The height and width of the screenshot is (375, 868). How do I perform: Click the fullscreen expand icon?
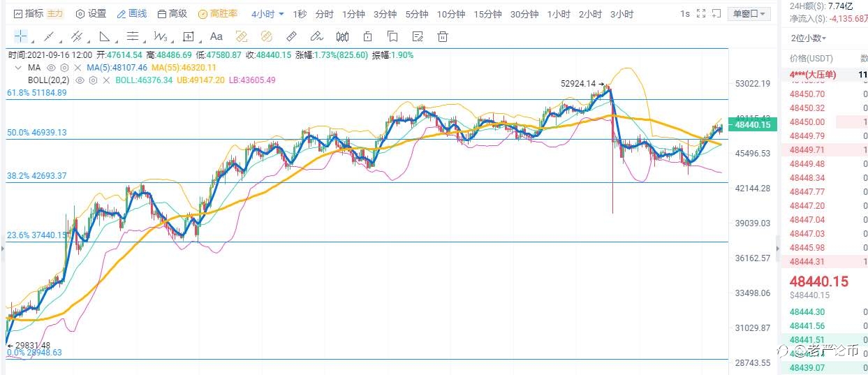(702, 13)
